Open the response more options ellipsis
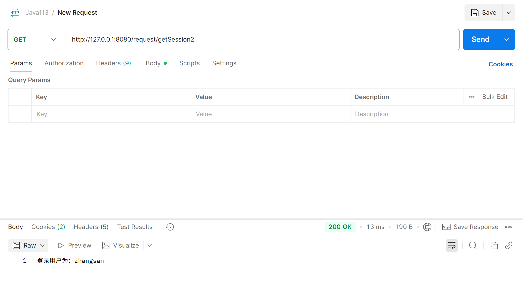This screenshot has width=524, height=301. pos(508,227)
